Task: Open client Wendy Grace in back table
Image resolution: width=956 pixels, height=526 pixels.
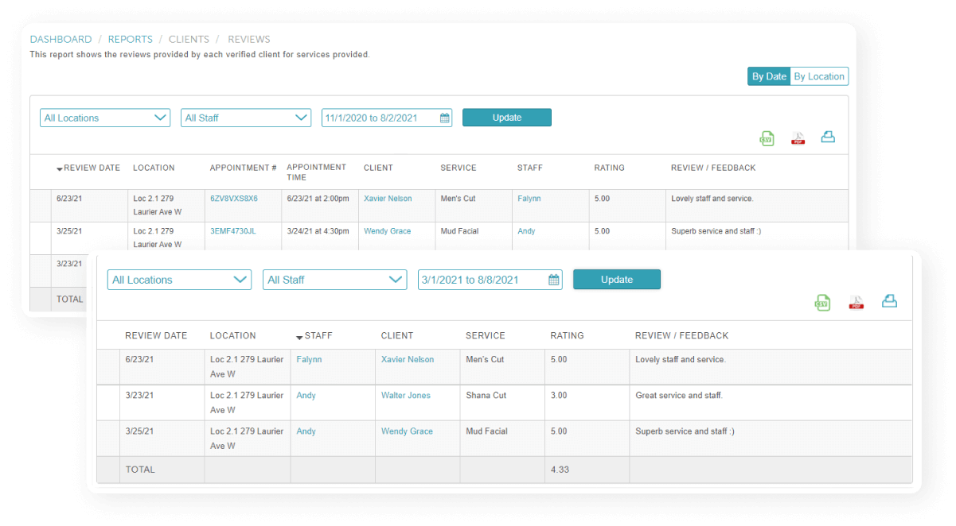Action: tap(388, 231)
